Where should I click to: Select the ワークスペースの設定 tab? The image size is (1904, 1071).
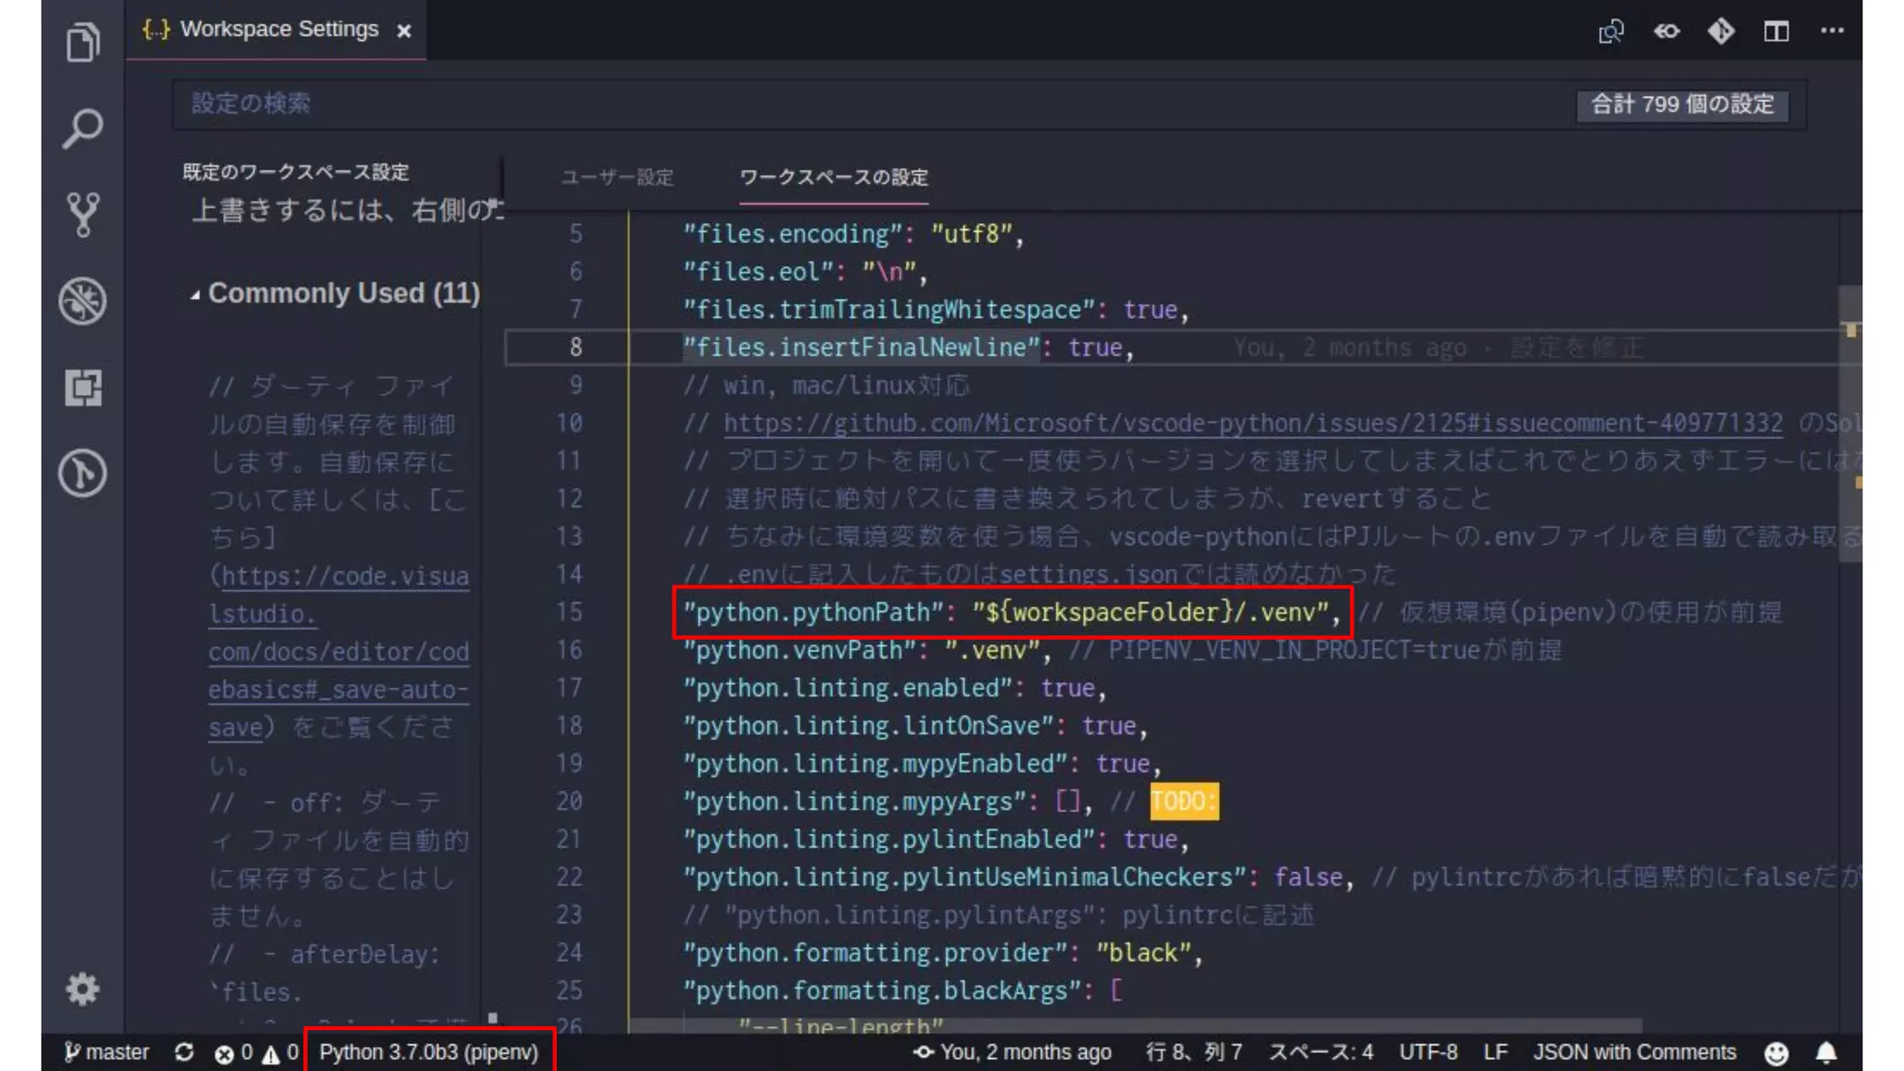click(833, 177)
